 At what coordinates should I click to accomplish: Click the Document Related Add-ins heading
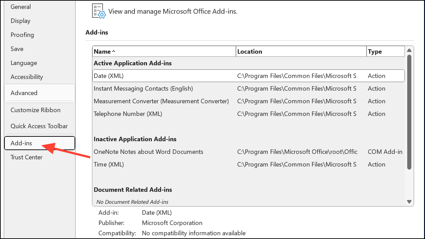click(x=133, y=190)
